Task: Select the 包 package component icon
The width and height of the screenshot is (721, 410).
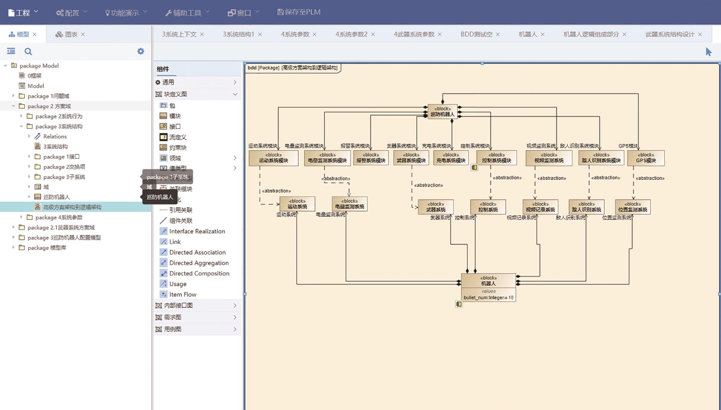Action: (x=163, y=105)
